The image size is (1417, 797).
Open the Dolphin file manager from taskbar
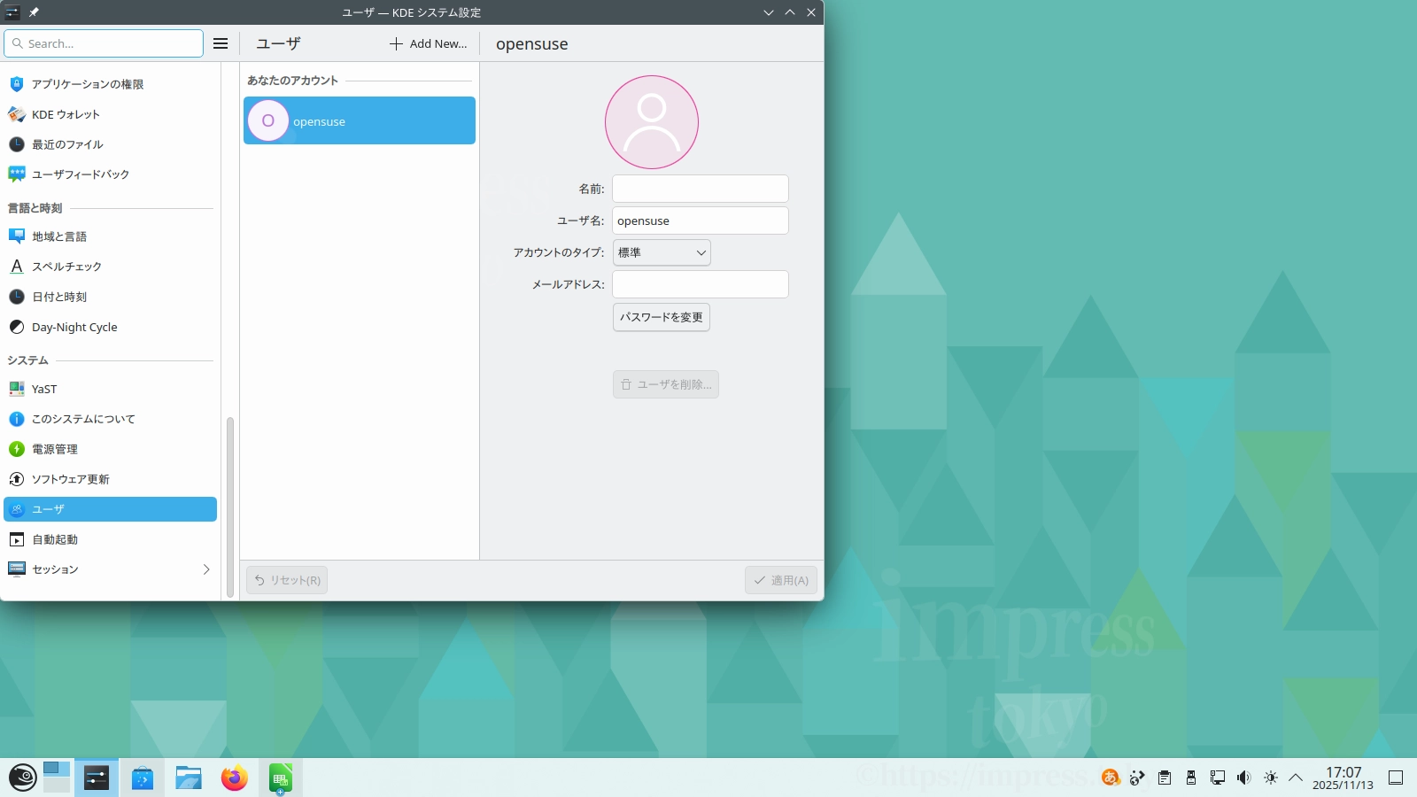(x=189, y=778)
